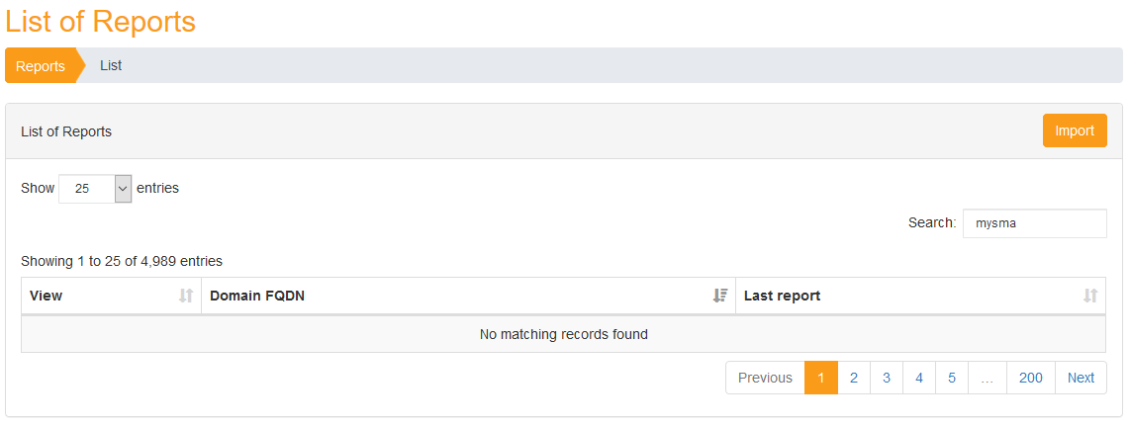Jump to last page 200
This screenshot has height=428, width=1130.
tap(1031, 378)
